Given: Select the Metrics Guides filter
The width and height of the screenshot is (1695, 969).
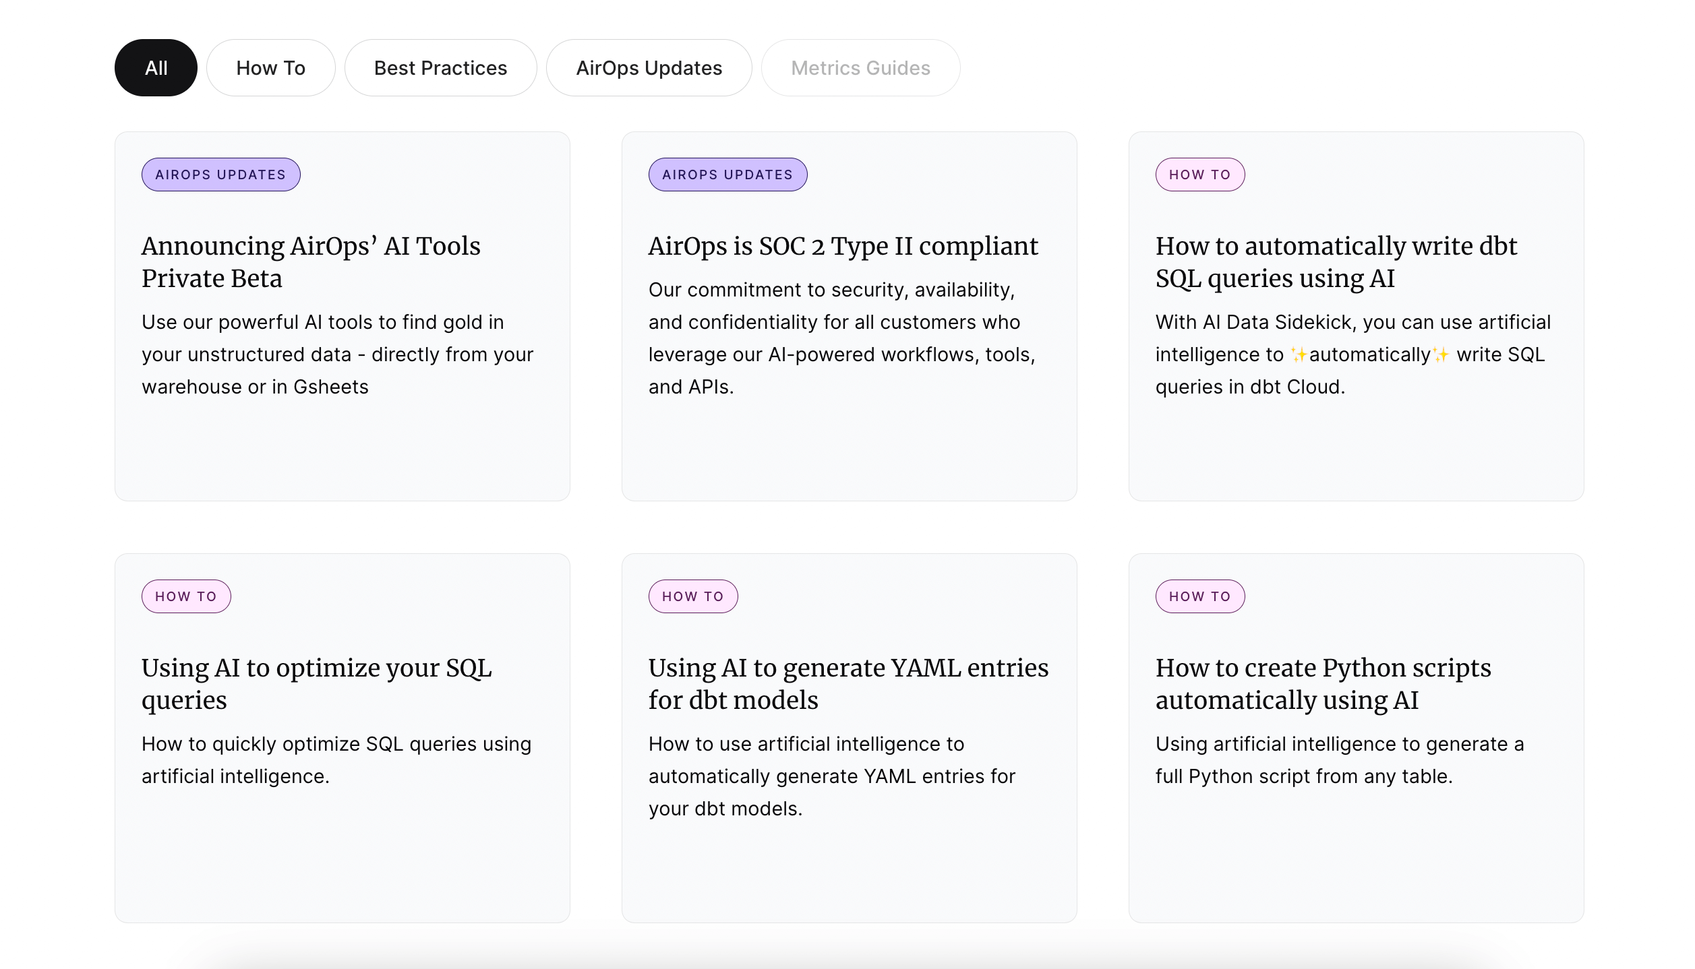Looking at the screenshot, I should (x=860, y=67).
